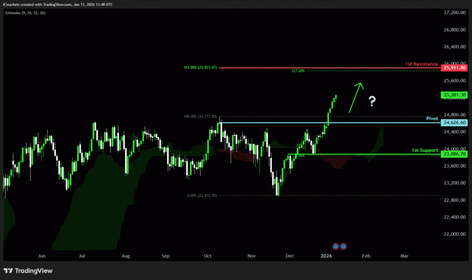Click the red 25,911.80 resistance price tag
This screenshot has height=280, width=472.
pos(454,68)
